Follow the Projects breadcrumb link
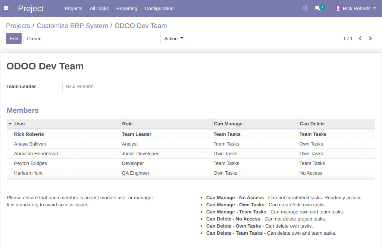Screen dimensions: 382x247 click(18, 25)
